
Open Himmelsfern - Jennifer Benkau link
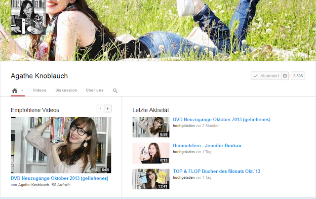(207, 145)
